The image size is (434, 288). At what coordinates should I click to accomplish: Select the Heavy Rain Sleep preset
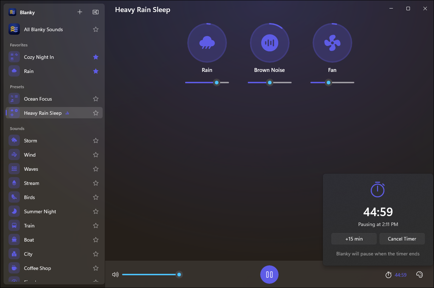click(54, 113)
